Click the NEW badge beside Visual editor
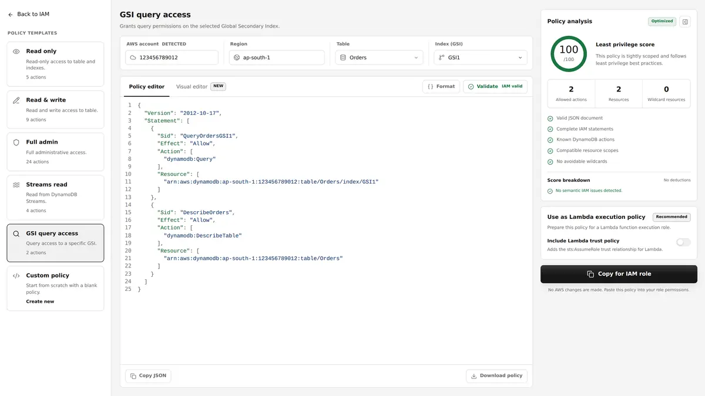 point(218,86)
